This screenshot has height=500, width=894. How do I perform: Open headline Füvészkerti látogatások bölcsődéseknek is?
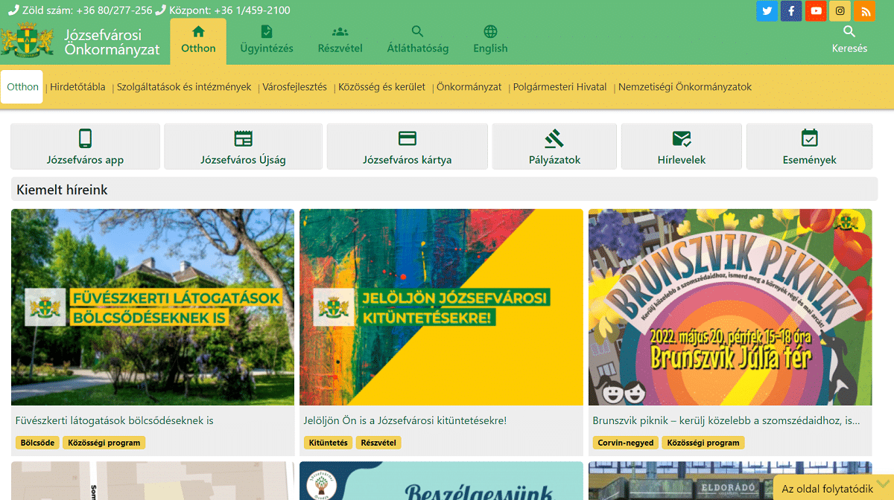(x=115, y=420)
